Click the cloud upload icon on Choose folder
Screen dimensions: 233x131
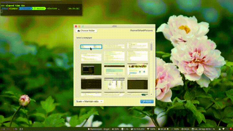click(x=79, y=31)
